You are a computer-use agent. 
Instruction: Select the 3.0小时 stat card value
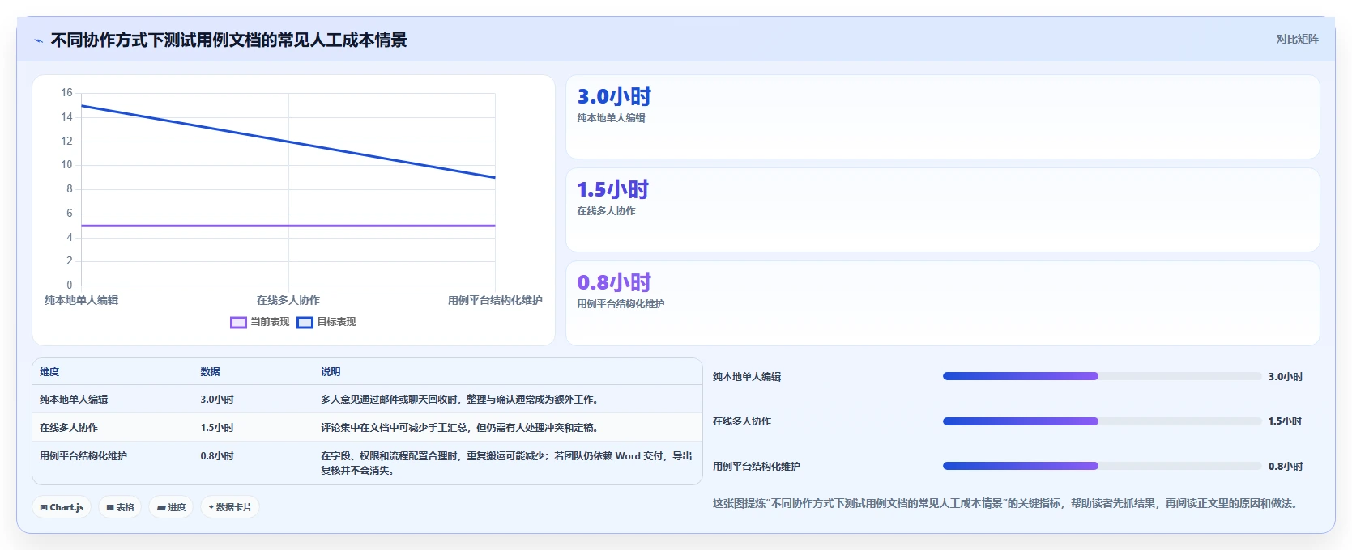coord(614,96)
